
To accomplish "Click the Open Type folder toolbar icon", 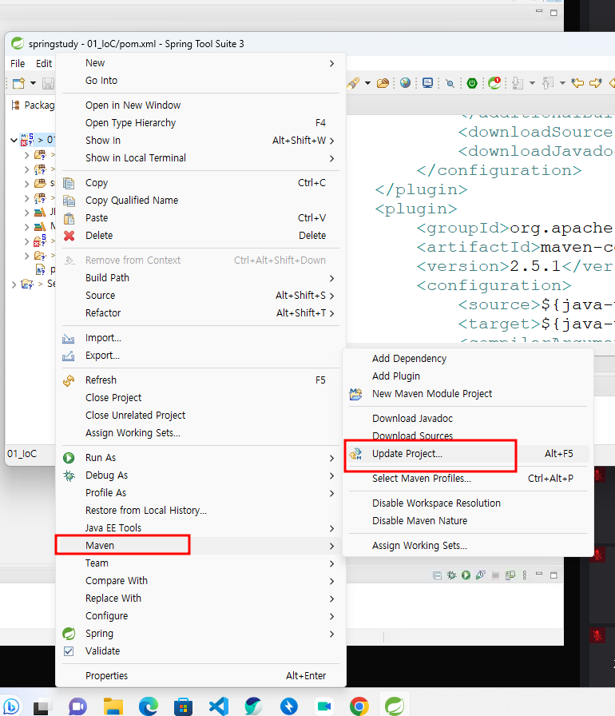I will coord(383,83).
